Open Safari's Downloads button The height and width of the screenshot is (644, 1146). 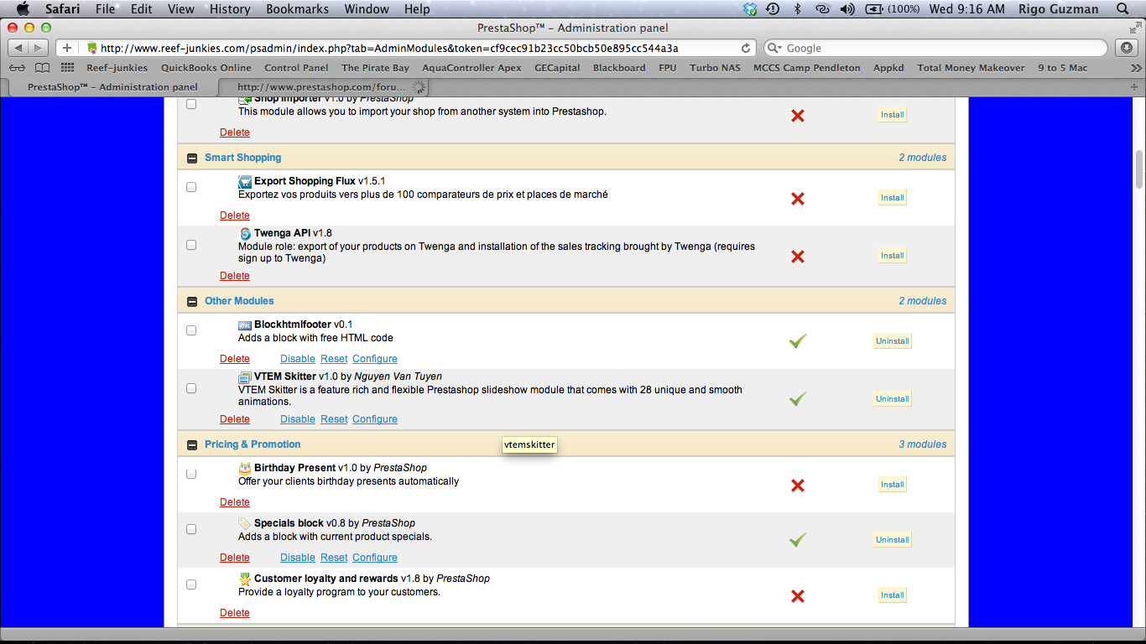coord(1127,48)
